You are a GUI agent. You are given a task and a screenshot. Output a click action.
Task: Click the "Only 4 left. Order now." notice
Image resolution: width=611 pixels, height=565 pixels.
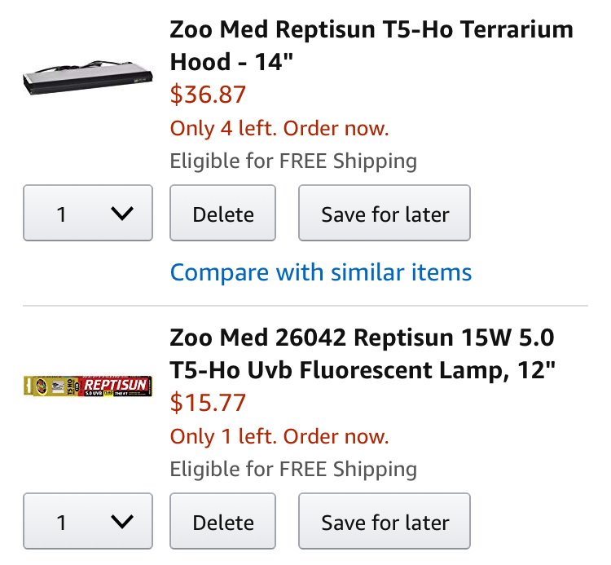(x=279, y=128)
